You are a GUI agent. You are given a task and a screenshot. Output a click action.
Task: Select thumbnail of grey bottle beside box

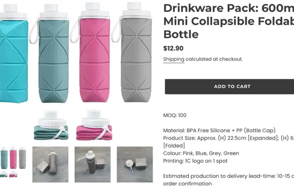click(x=51, y=165)
